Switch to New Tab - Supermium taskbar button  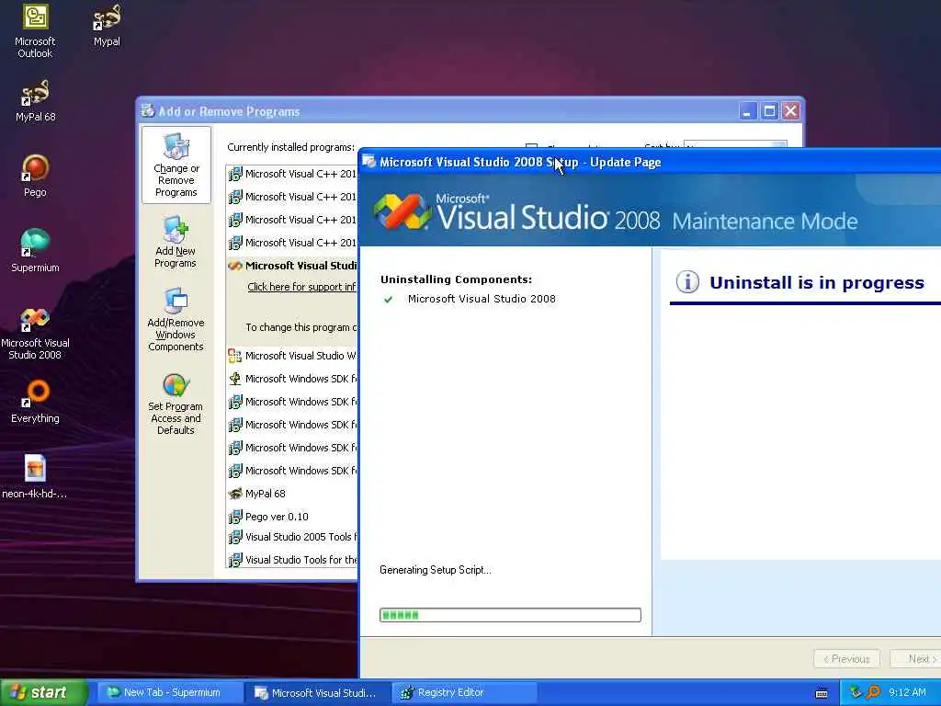coord(169,693)
